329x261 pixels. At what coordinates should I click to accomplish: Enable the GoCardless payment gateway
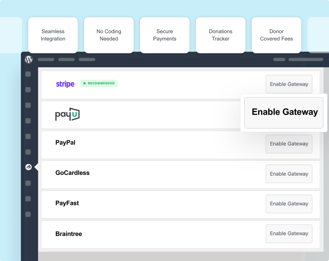click(289, 174)
